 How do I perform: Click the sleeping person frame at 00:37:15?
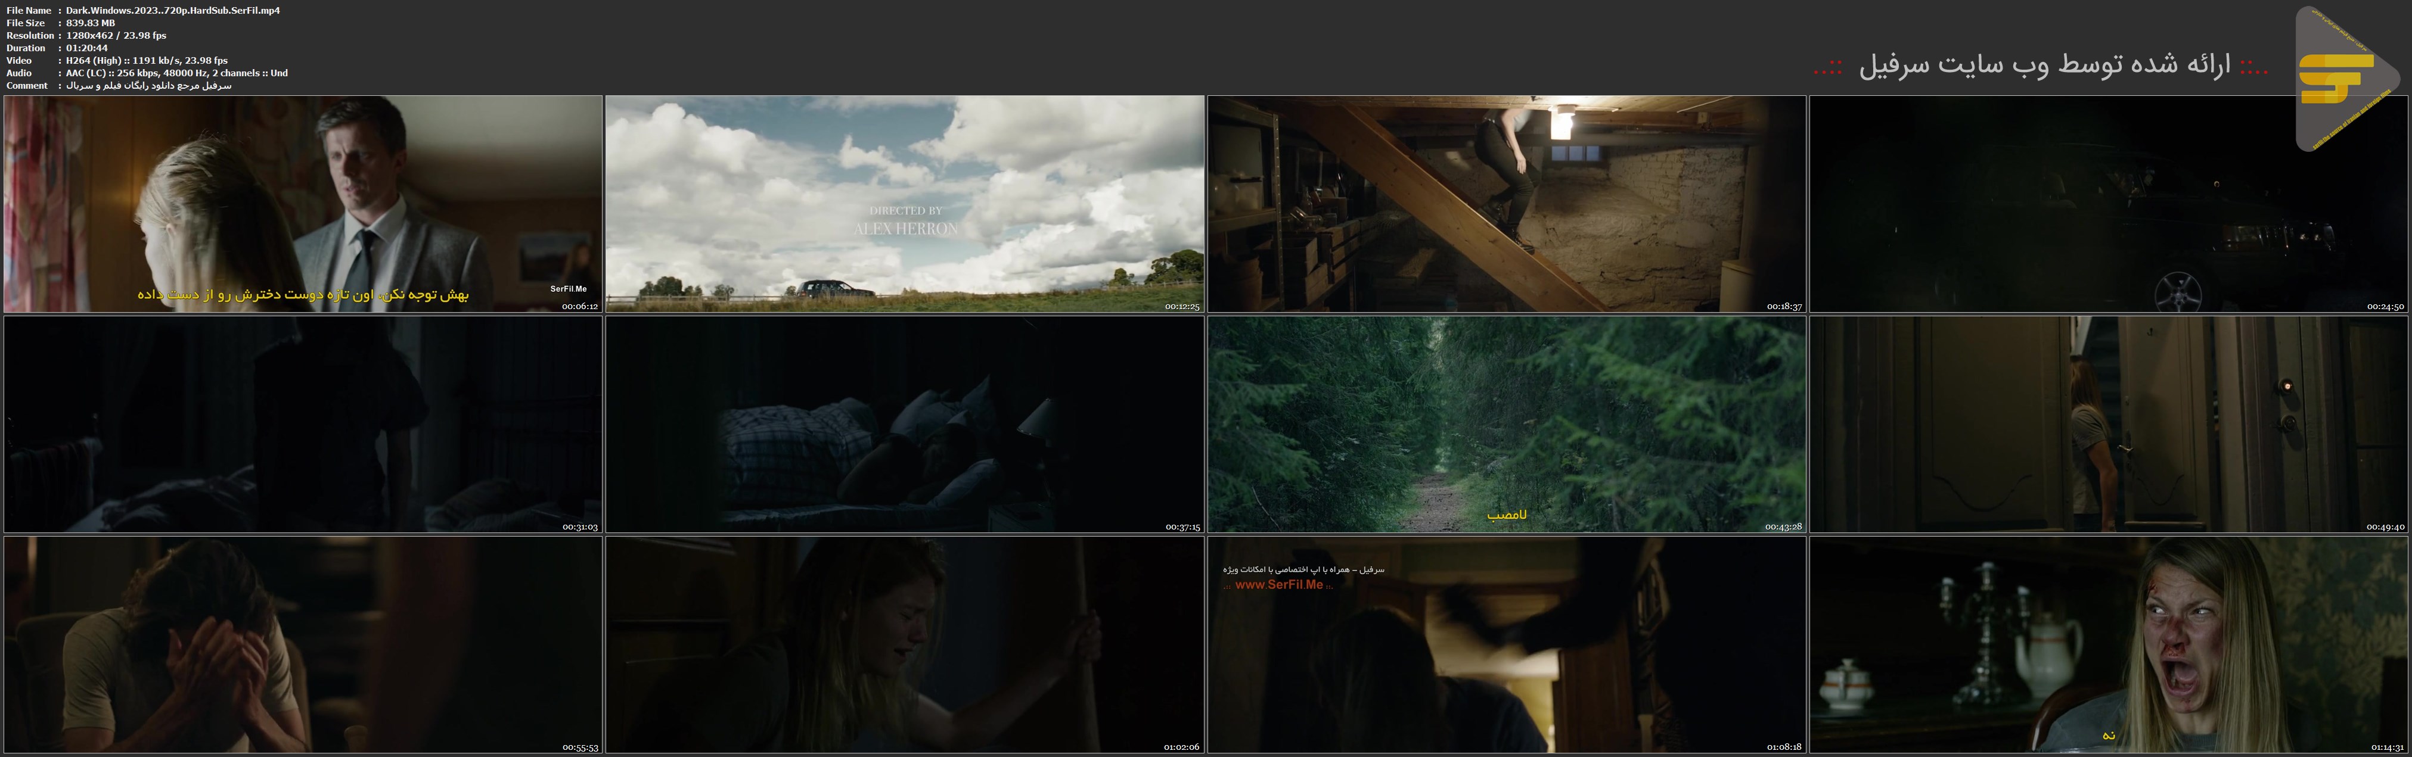[x=905, y=424]
